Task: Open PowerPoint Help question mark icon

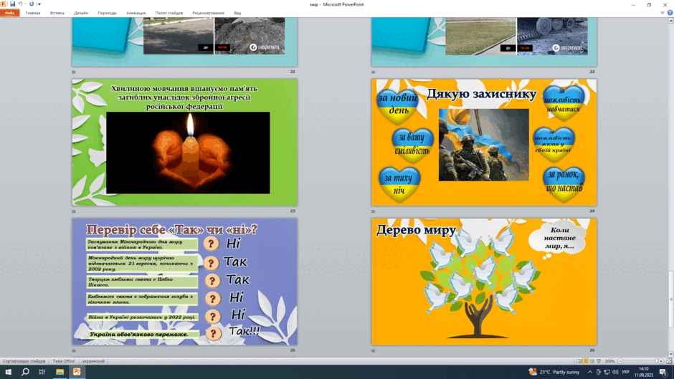Action: [x=670, y=13]
